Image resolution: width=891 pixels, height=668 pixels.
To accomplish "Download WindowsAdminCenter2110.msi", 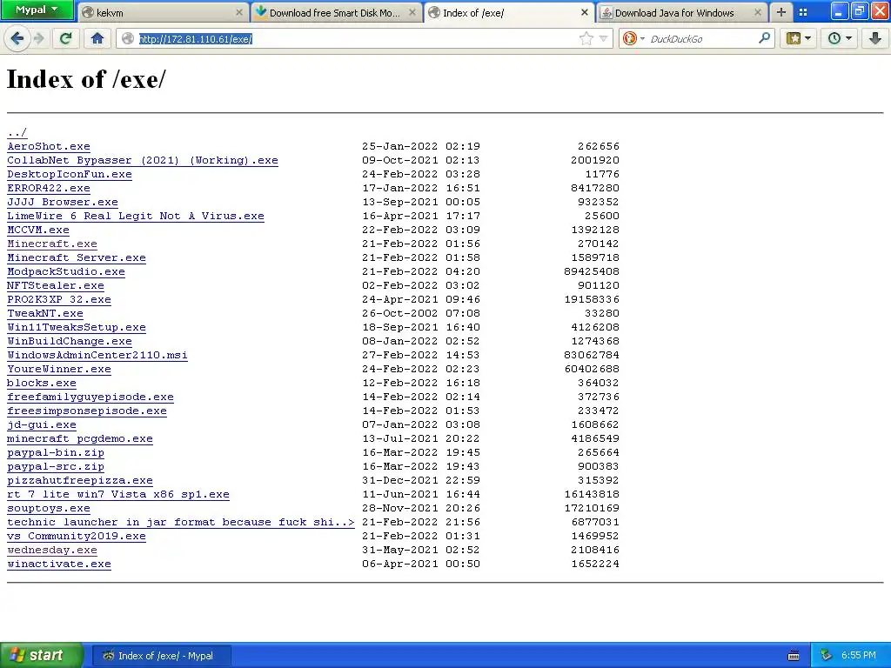I will click(x=97, y=355).
